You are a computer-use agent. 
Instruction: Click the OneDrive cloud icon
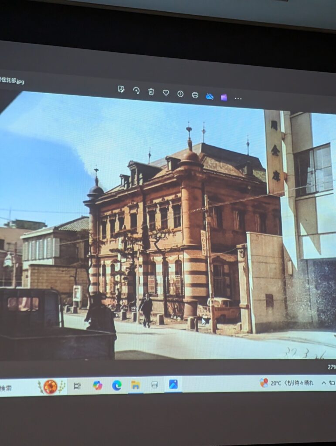pos(210,96)
